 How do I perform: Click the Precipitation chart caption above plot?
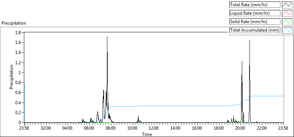pos(14,23)
